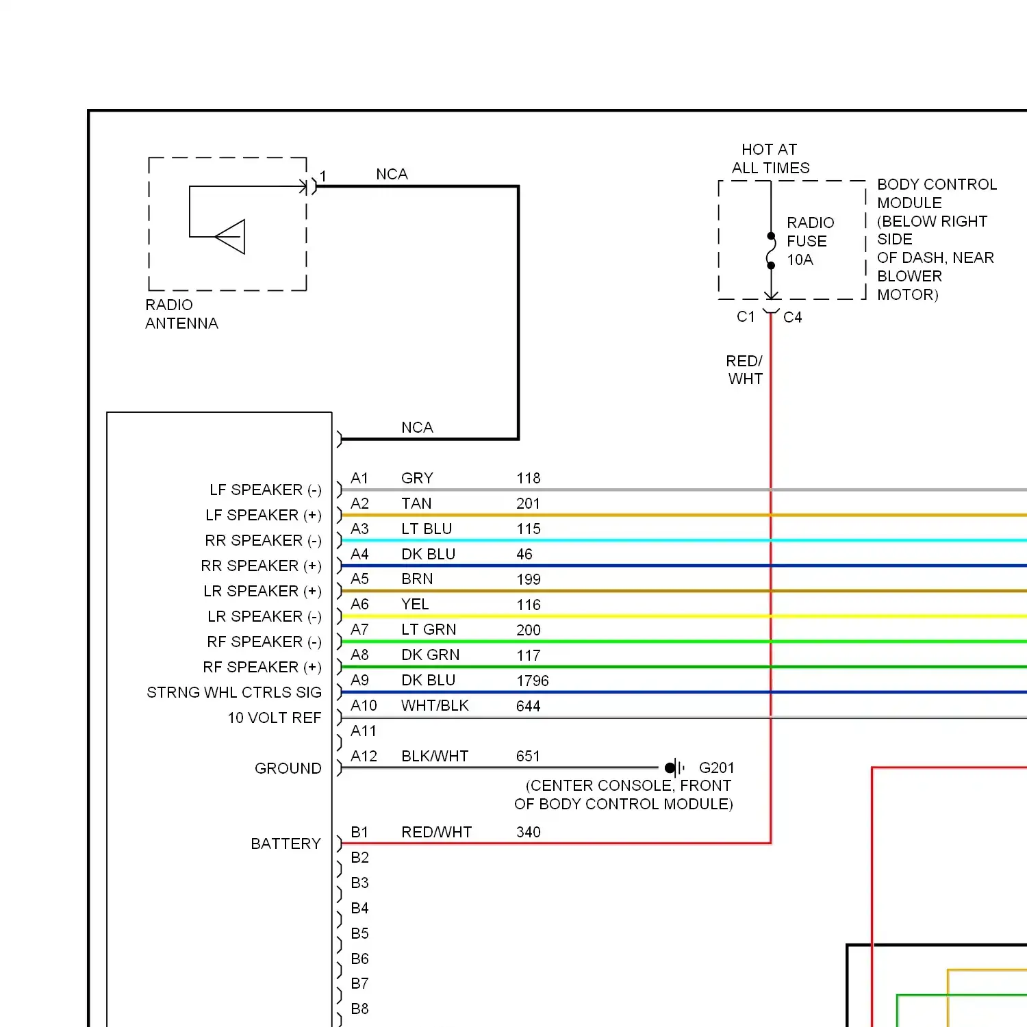Click the LF SPEAKER (-) label
Image resolution: width=1027 pixels, height=1027 pixels.
pyautogui.click(x=266, y=490)
